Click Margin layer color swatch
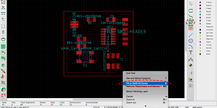The width and height of the screenshot is (217, 108). (x=200, y=42)
